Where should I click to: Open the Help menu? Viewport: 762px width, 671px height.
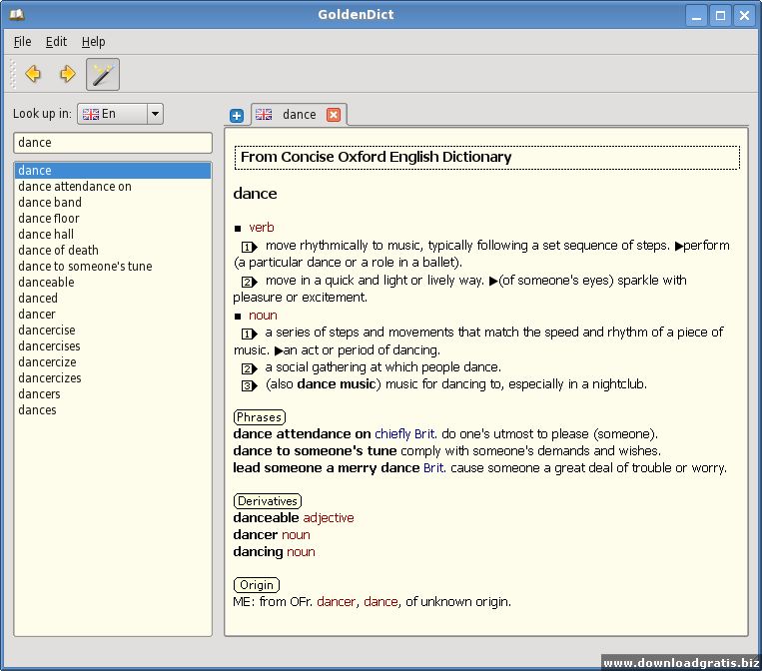click(93, 42)
